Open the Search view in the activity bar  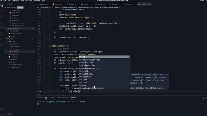2,11
